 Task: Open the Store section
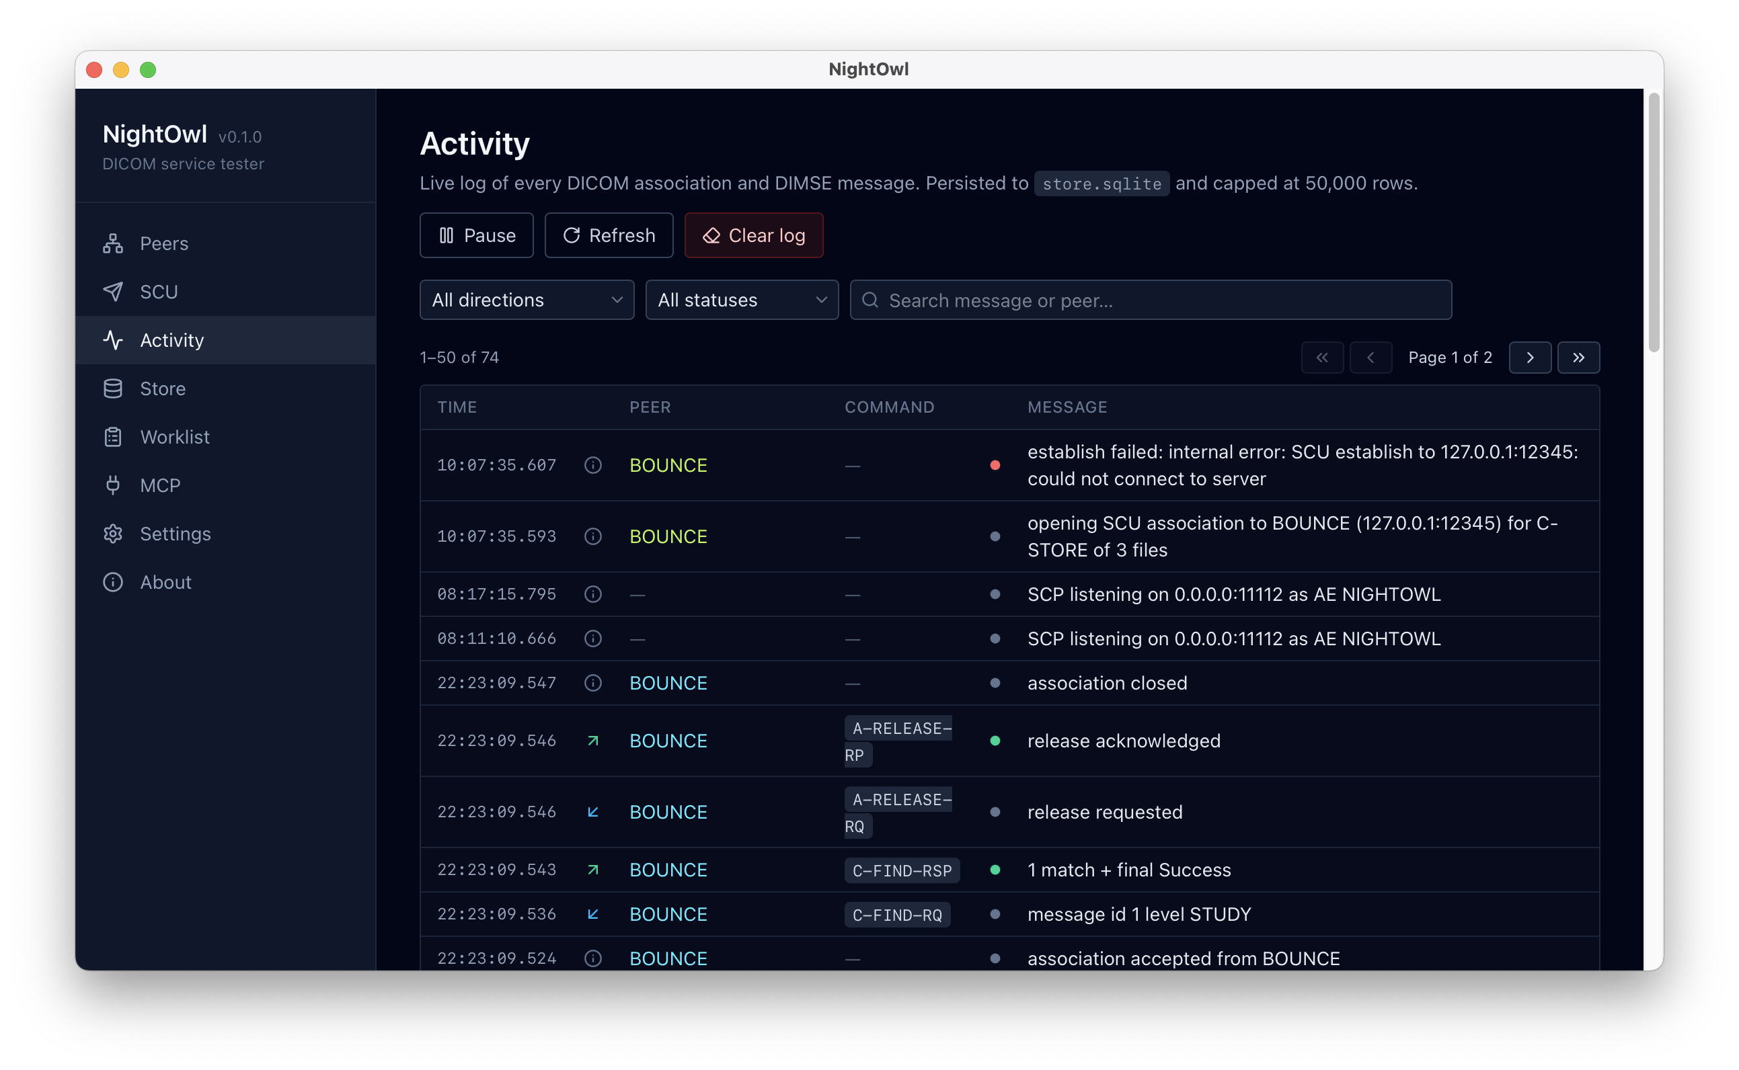[225, 388]
